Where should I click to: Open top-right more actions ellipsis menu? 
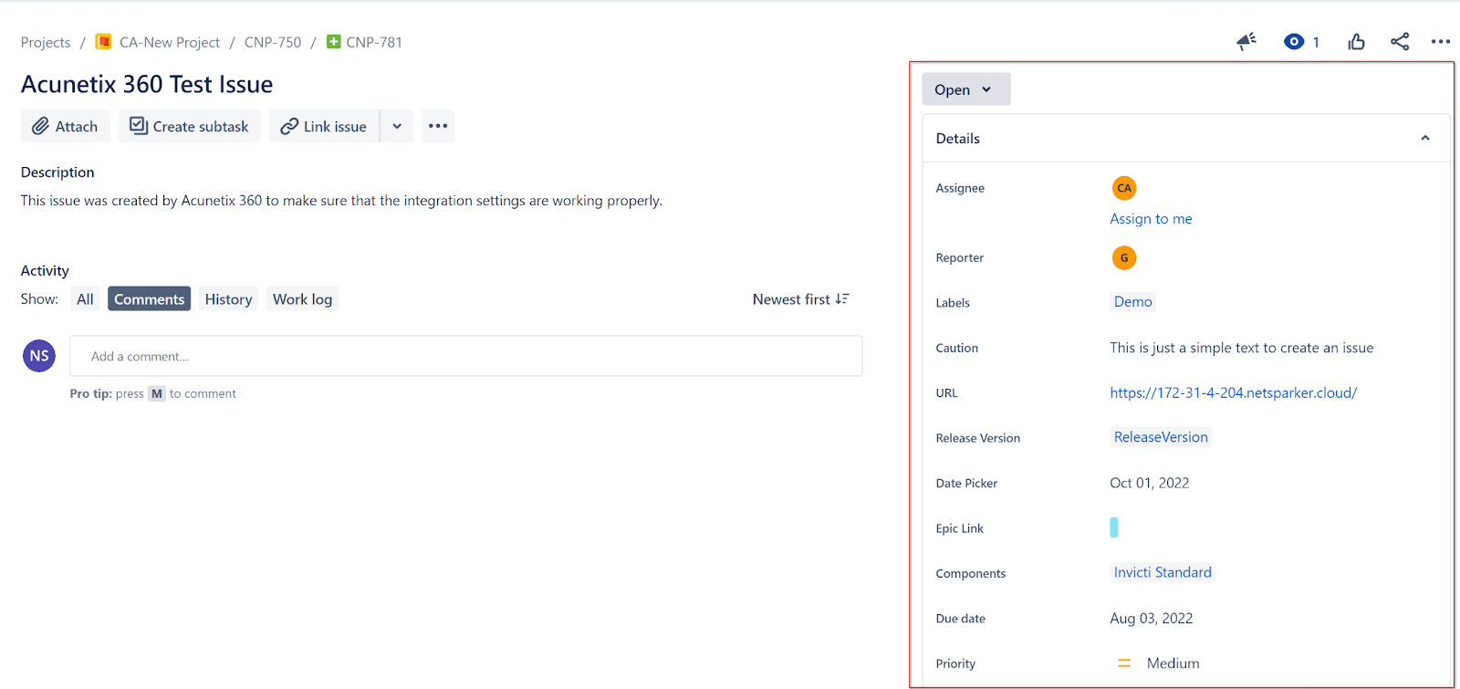(x=1441, y=42)
